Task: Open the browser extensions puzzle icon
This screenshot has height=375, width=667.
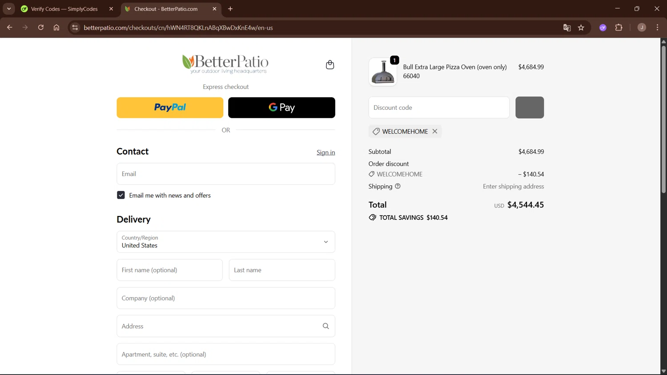Action: pyautogui.click(x=619, y=28)
